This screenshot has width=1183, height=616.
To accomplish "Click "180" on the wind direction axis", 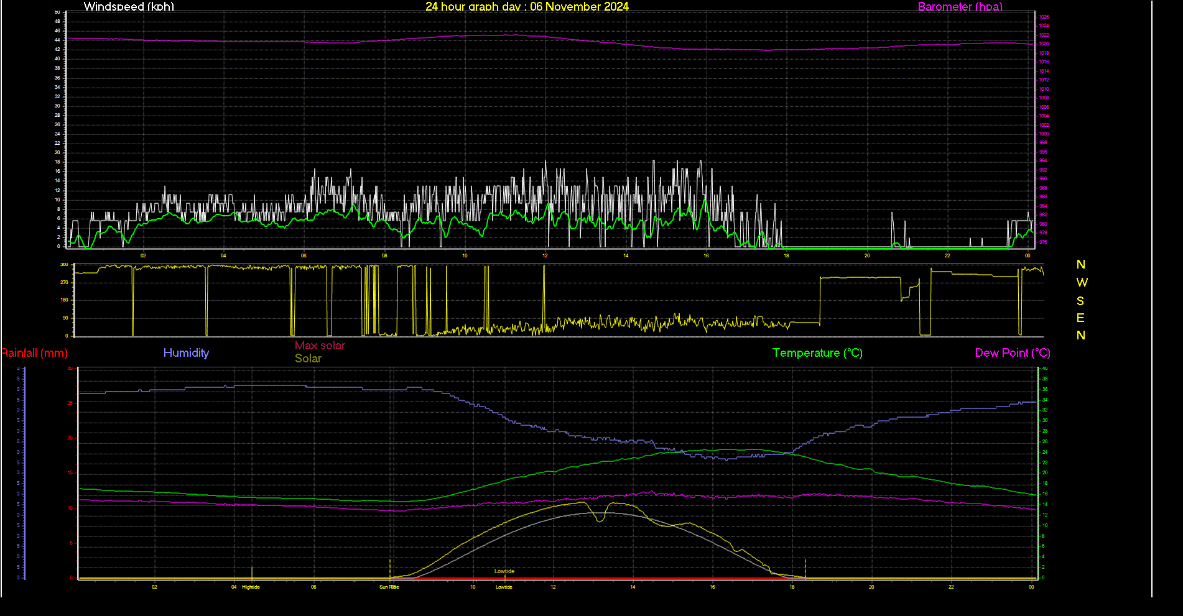I will [64, 300].
